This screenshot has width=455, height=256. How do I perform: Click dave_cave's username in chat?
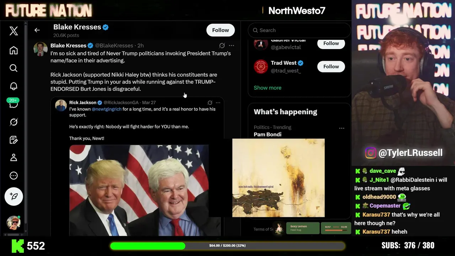pyautogui.click(x=382, y=171)
